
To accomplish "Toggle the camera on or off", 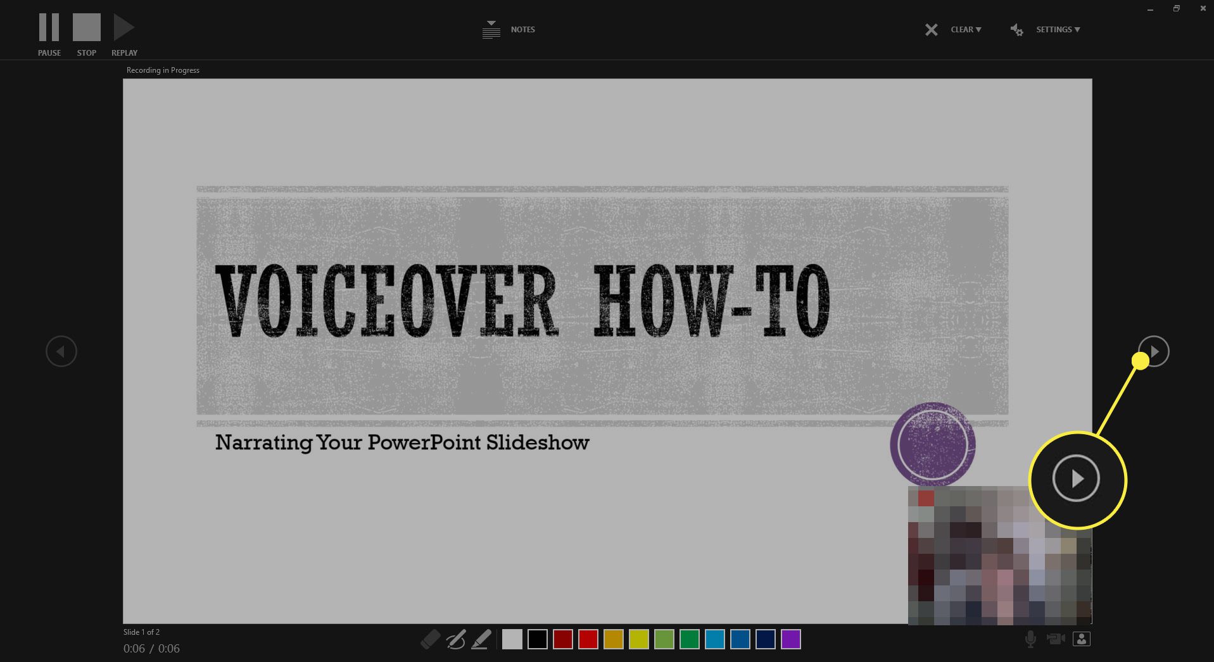I will point(1056,639).
